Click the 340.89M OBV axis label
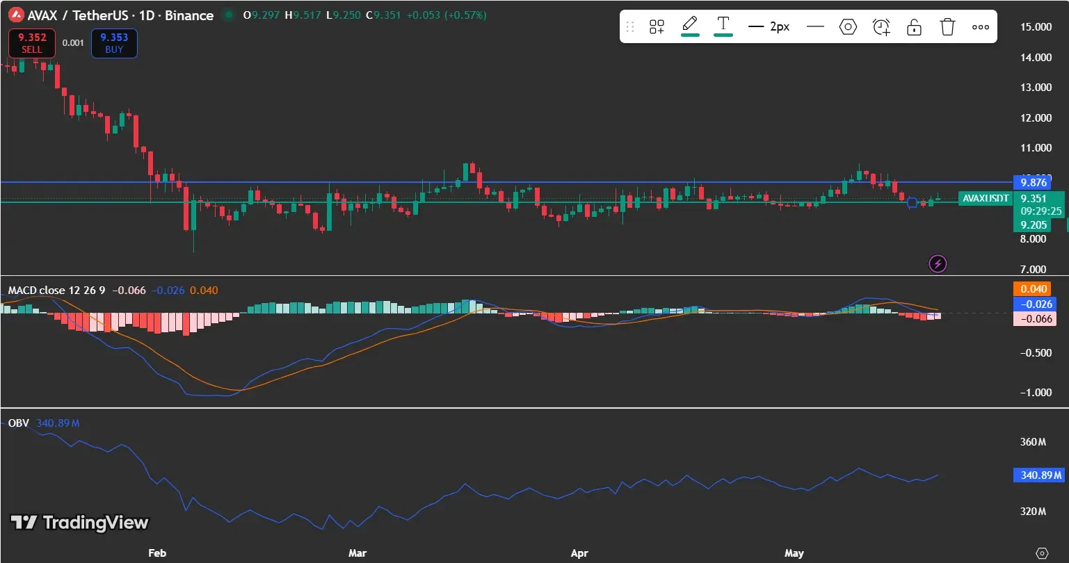Screen dimensions: 1069x563 (1039, 475)
